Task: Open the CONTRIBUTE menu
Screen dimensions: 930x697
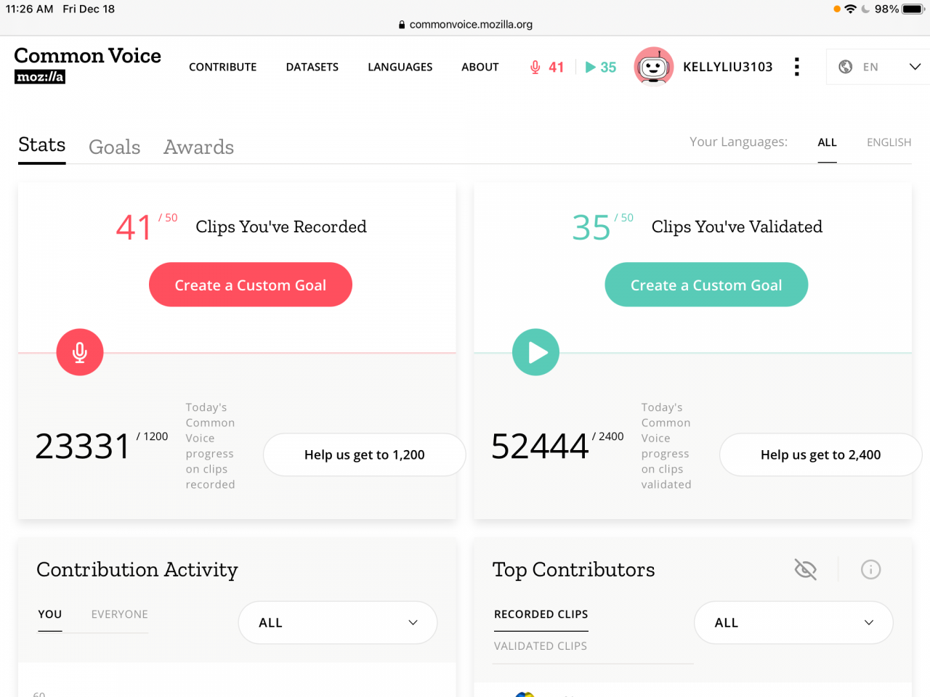Action: point(222,67)
